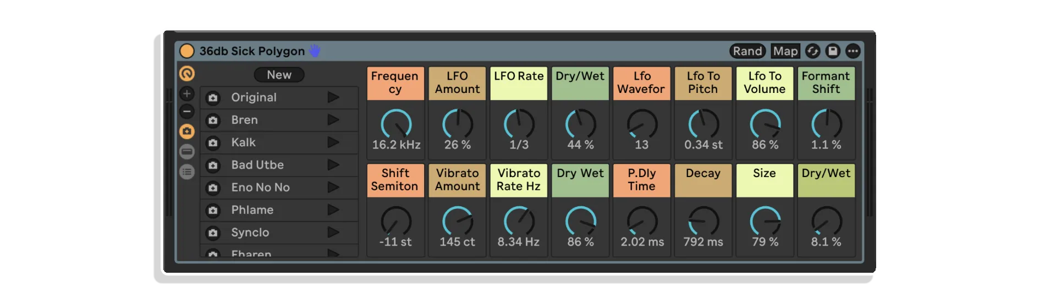The image size is (1056, 303).
Task: Click the Frequency macro knob
Action: click(396, 124)
